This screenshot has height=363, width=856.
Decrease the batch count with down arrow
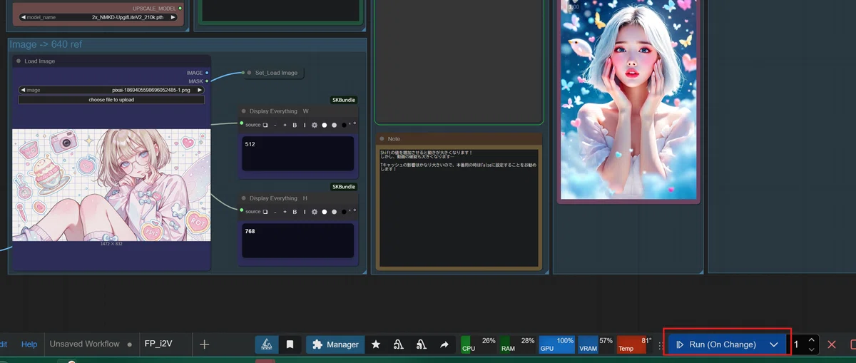[x=812, y=349]
